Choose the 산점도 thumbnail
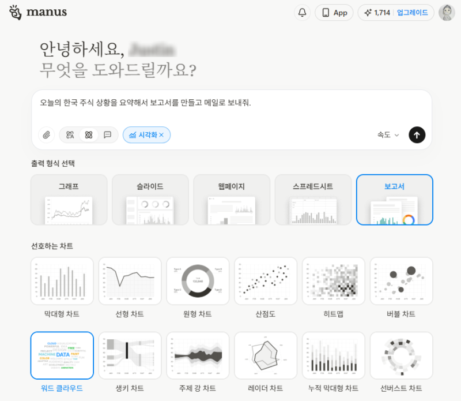This screenshot has width=461, height=401. pyautogui.click(x=266, y=281)
